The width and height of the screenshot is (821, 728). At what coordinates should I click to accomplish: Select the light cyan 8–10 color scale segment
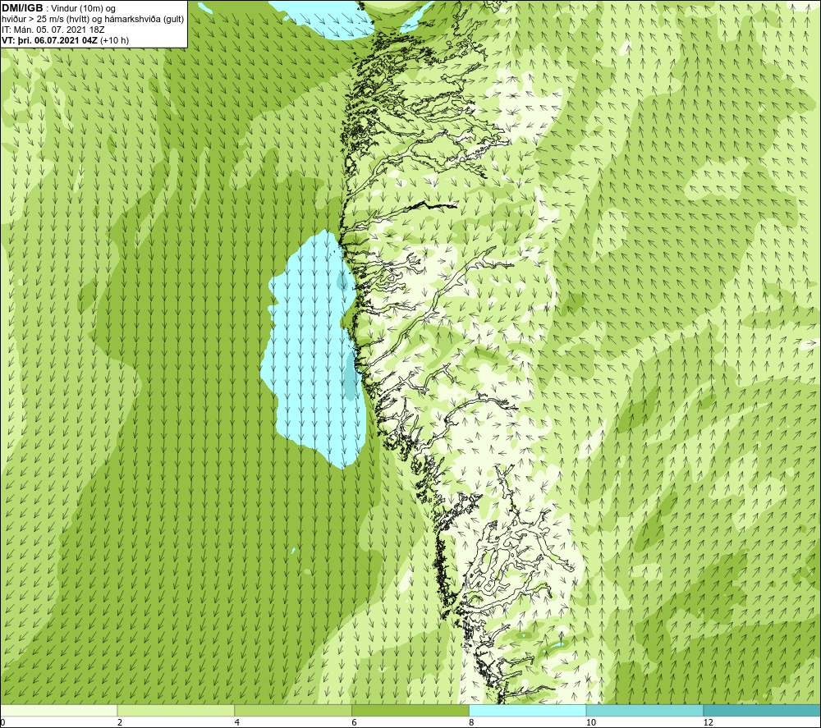click(527, 710)
